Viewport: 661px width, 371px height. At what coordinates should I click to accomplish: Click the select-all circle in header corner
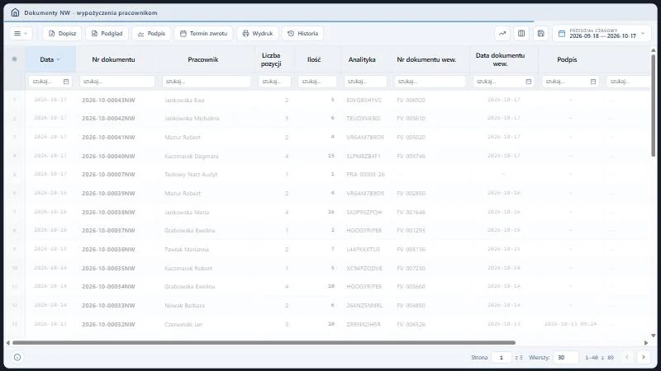(x=14, y=59)
